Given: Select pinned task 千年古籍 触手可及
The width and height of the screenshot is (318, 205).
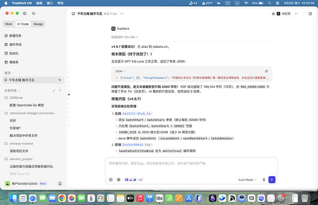Looking at the screenshot, I should tap(34, 80).
